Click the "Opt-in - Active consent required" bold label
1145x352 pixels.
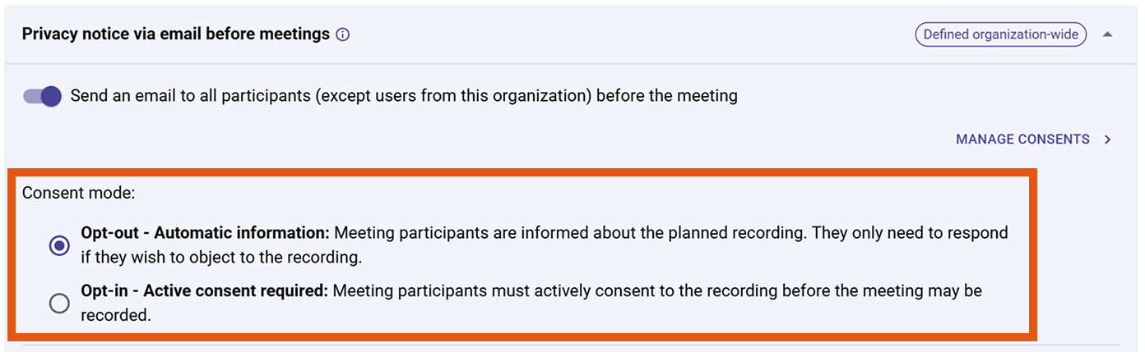coord(205,291)
